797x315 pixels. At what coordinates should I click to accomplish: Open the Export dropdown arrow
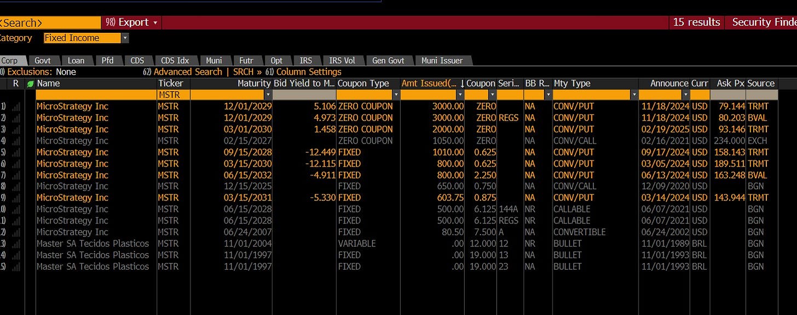(x=155, y=22)
